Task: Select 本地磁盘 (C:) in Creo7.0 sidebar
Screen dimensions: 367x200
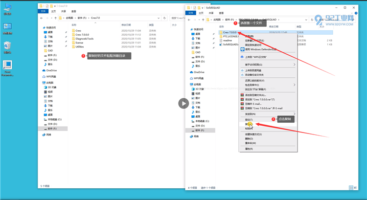Action: [x=53, y=119]
